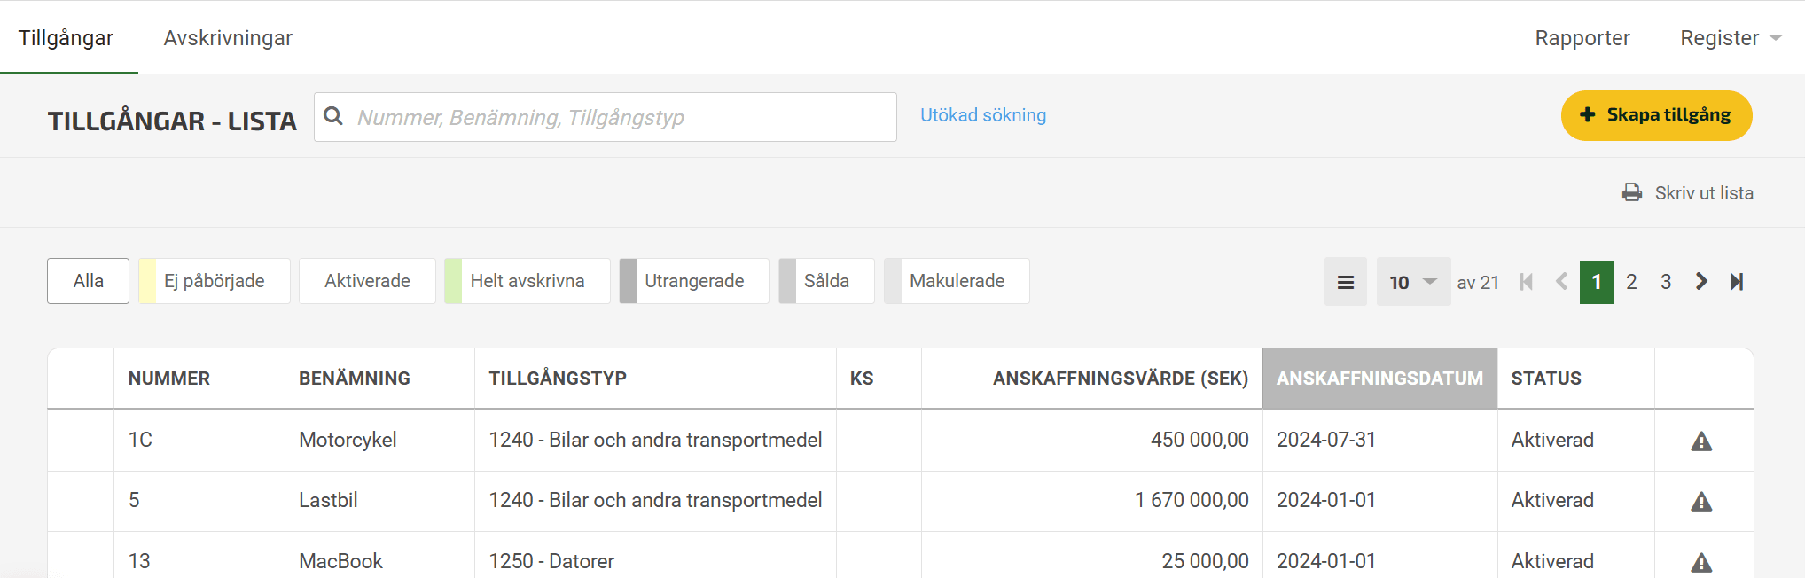Open the column list menu icon

[1345, 282]
